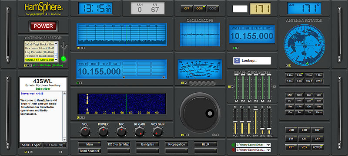Select the 40m band button

[x=299, y=101]
